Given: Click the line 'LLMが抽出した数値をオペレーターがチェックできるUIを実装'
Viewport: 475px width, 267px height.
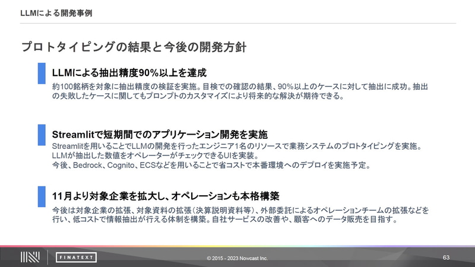Looking at the screenshot, I should tap(156, 155).
